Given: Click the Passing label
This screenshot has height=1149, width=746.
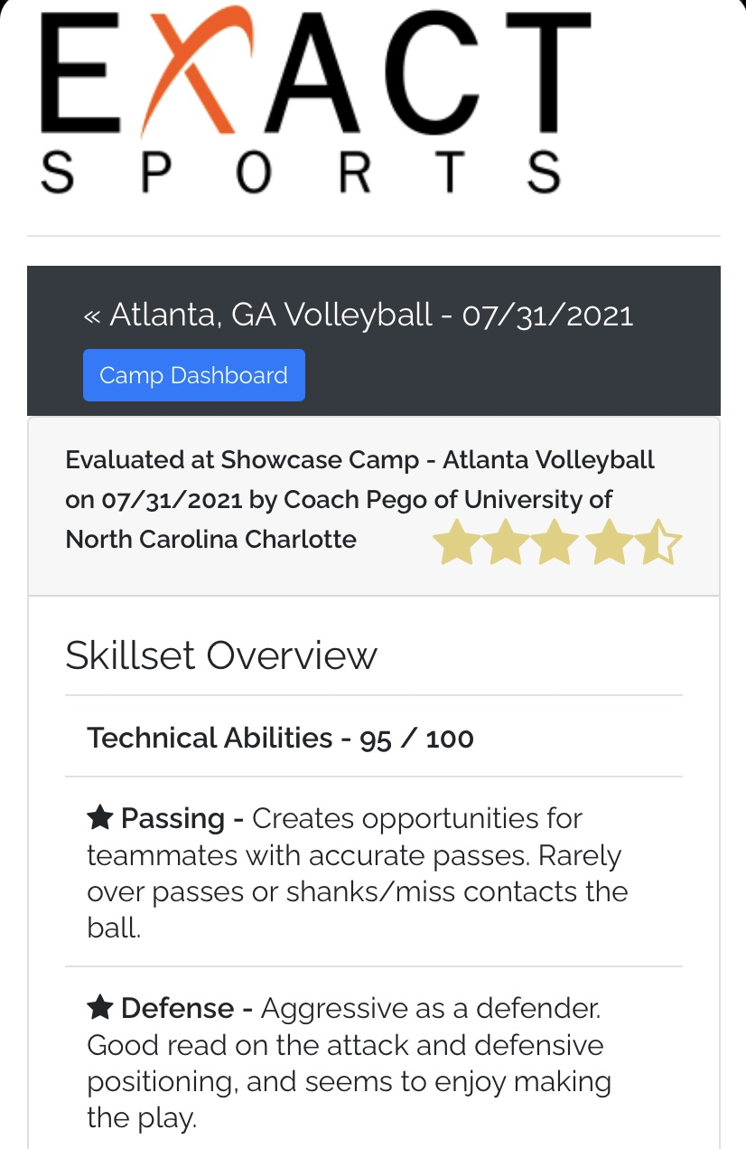Looking at the screenshot, I should coord(173,819).
